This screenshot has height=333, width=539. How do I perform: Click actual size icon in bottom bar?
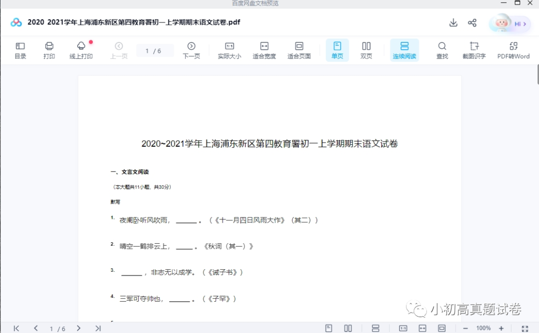403,328
